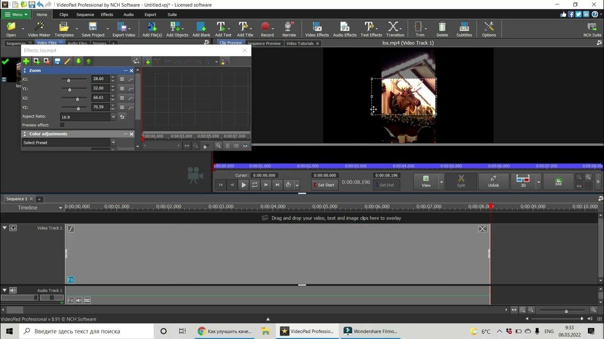Mute Audio Track 1 speaker icon

click(x=13, y=291)
